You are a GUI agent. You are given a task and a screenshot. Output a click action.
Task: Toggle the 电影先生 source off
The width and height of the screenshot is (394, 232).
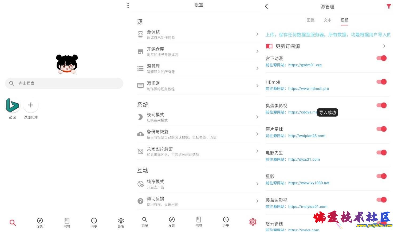pos(382,153)
